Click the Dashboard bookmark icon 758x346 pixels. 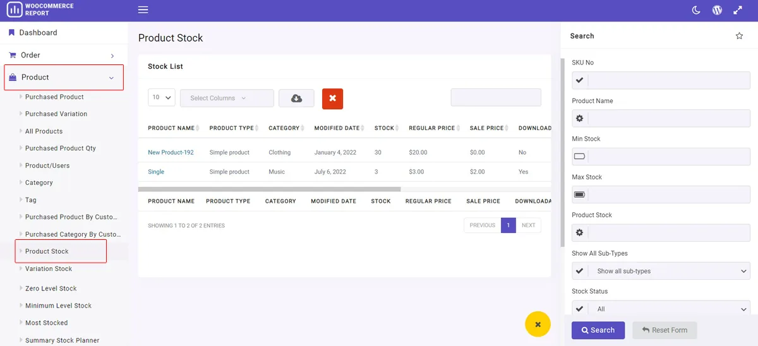tap(11, 33)
